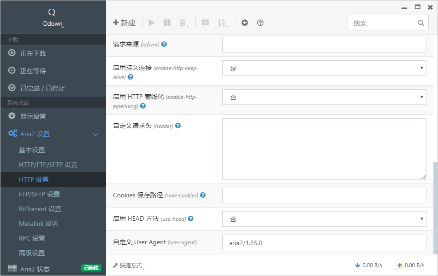The width and height of the screenshot is (438, 276).
Task: Minimize the Qdown window
Action: coord(404,8)
